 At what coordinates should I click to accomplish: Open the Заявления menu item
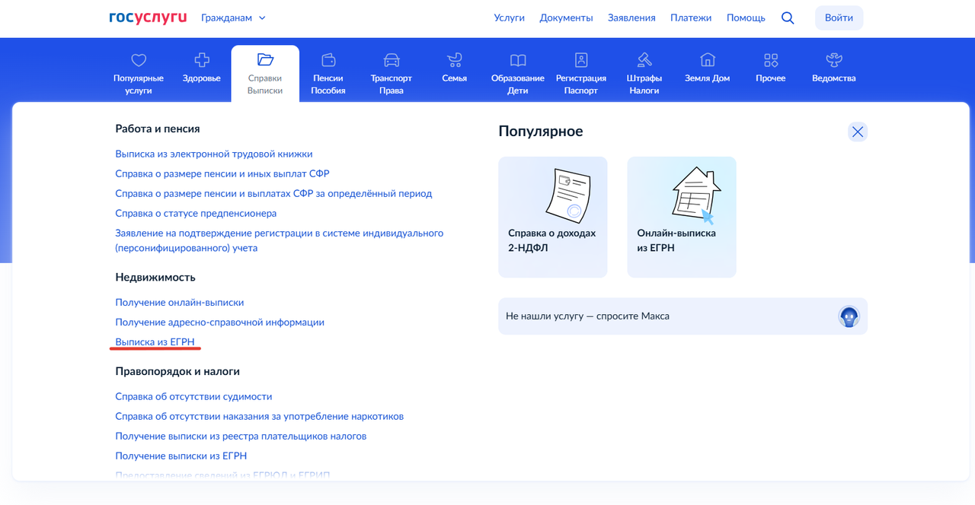point(631,17)
